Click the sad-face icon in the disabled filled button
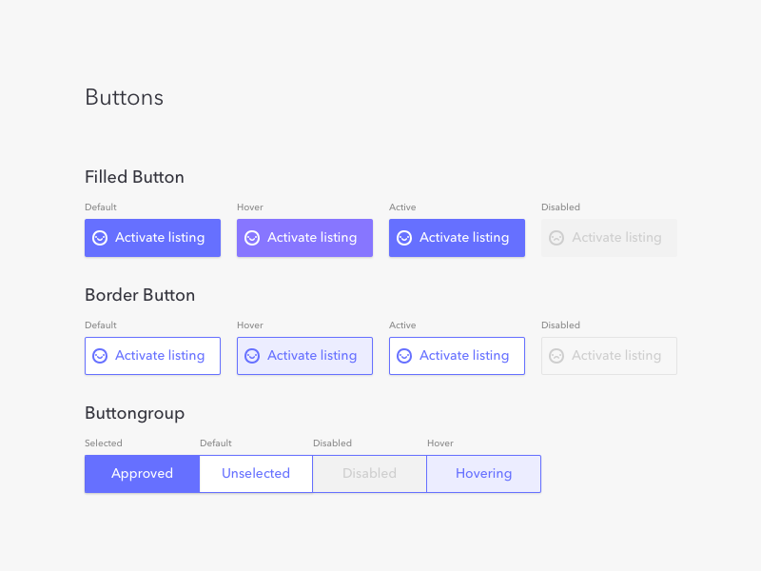 (556, 238)
